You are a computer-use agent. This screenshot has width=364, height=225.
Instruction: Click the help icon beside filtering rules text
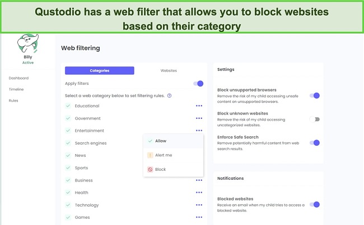(x=170, y=95)
